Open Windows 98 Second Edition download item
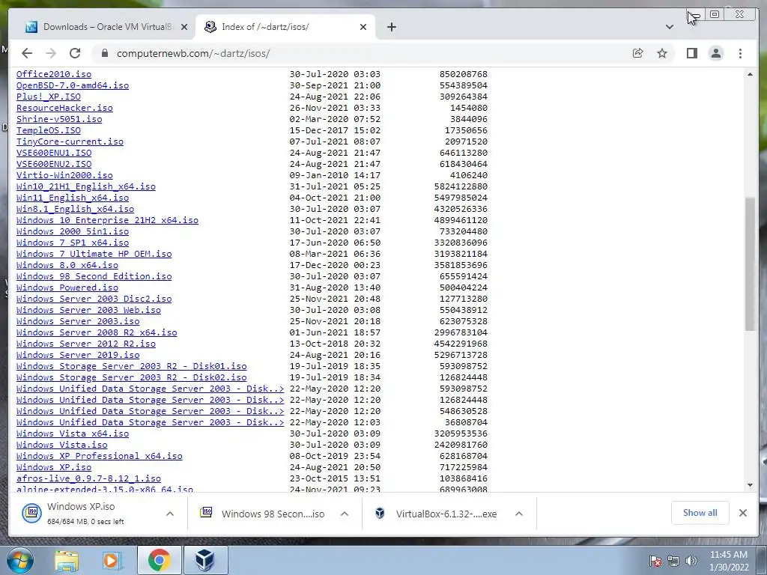This screenshot has height=575, width=767. [264, 514]
